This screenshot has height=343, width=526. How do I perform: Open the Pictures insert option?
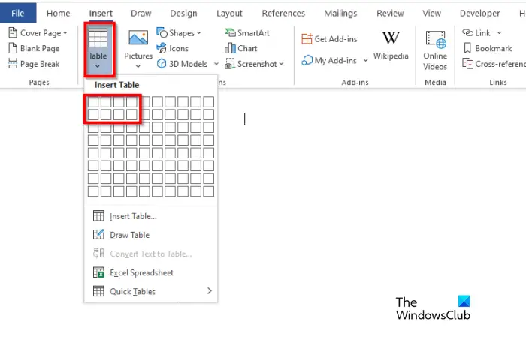(138, 49)
